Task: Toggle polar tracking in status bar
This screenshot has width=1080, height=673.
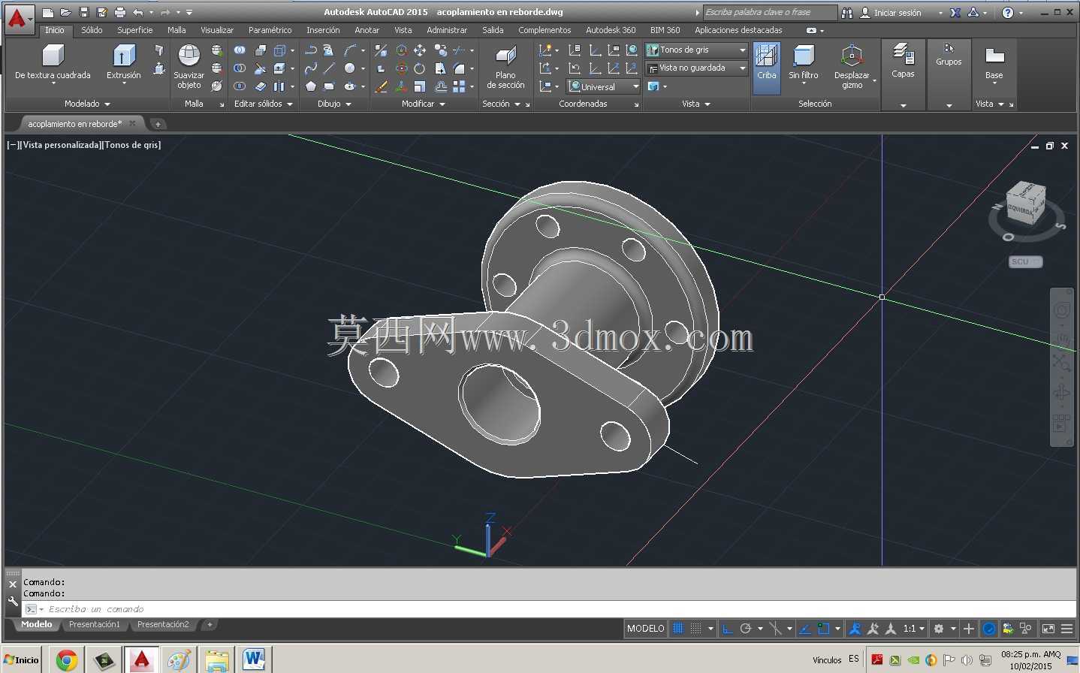Action: click(x=746, y=629)
